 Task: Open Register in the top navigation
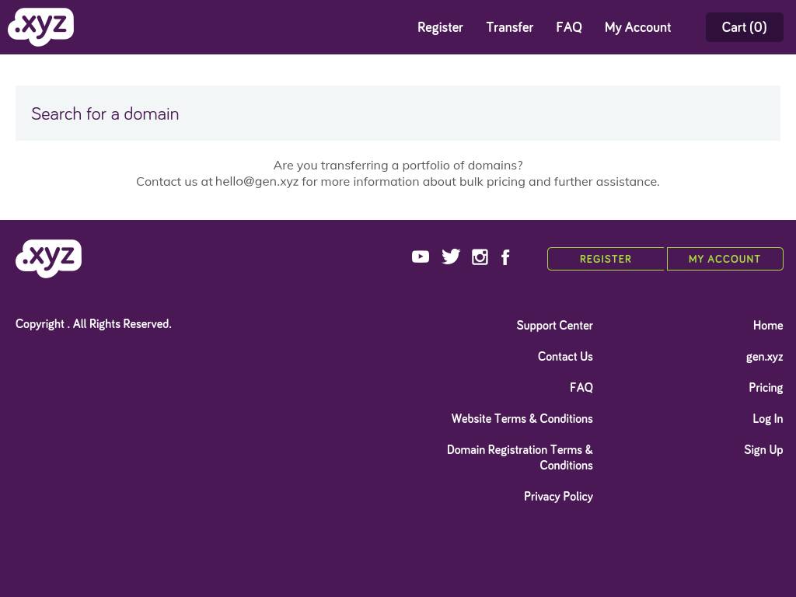tap(440, 27)
